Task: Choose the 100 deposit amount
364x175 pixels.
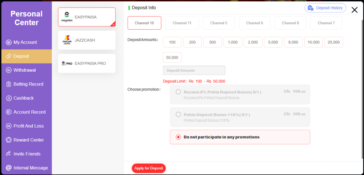Action: click(172, 42)
